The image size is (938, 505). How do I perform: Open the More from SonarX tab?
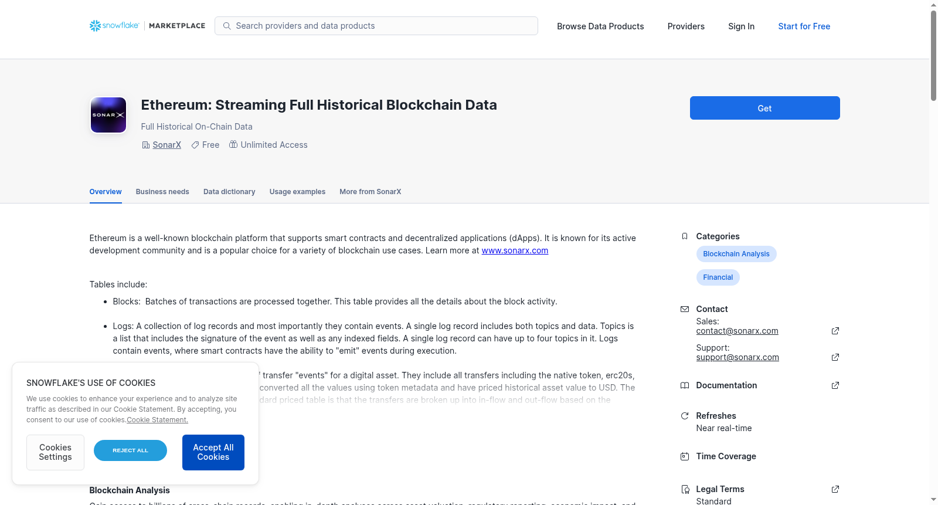[x=370, y=192]
